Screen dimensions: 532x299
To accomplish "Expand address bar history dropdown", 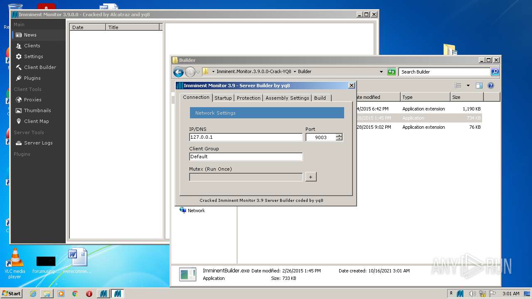I will [x=381, y=72].
